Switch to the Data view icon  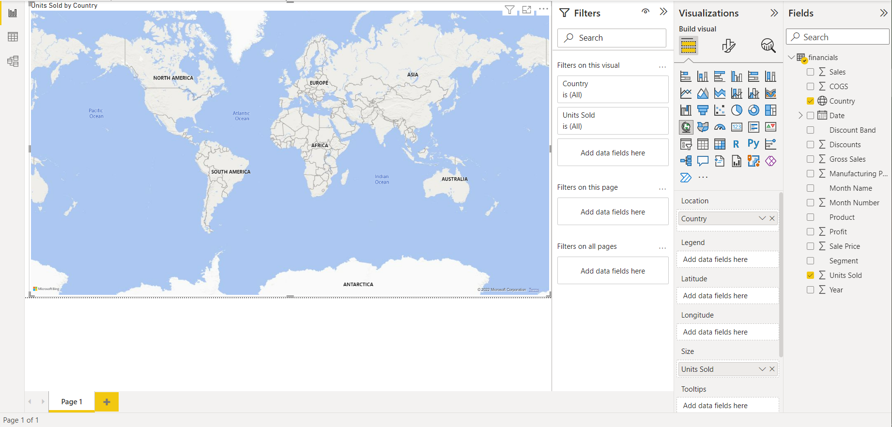point(13,37)
